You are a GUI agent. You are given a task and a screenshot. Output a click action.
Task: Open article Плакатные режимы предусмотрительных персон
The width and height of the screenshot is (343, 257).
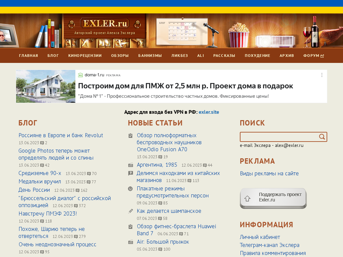(173, 192)
